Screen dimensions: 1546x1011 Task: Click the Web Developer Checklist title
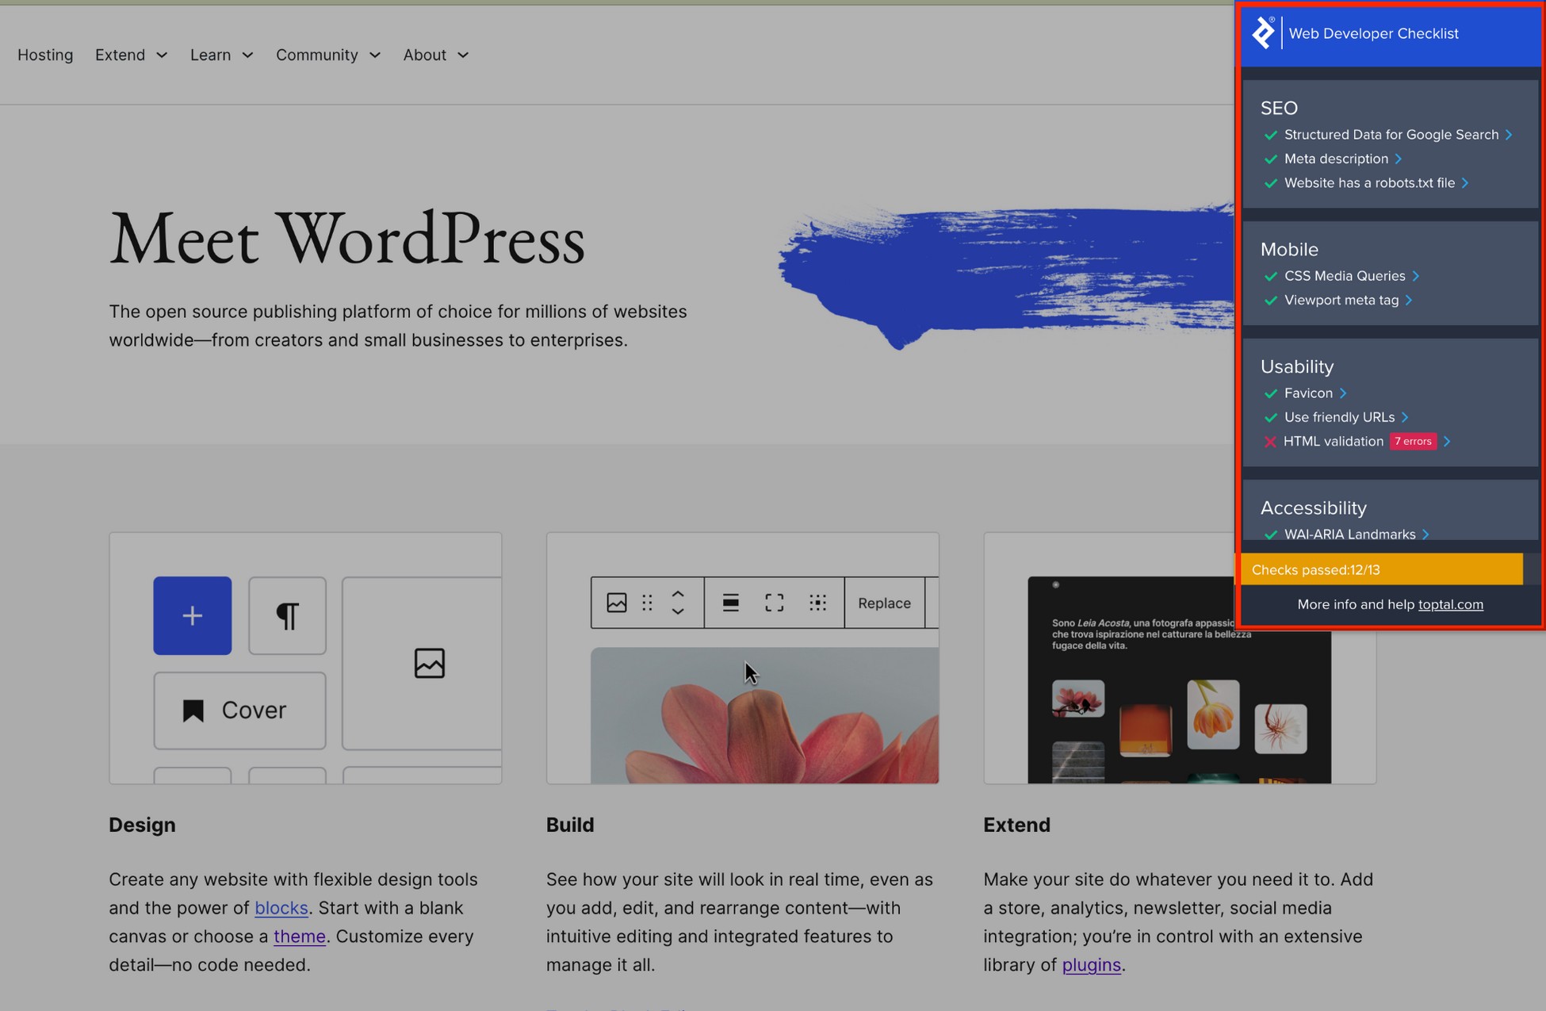[x=1373, y=33]
